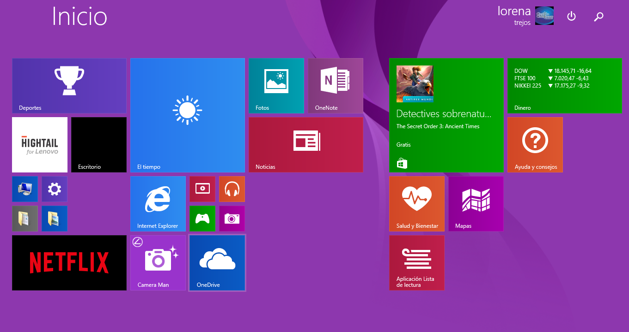
Task: Open PC settings gear tile
Action: [55, 189]
